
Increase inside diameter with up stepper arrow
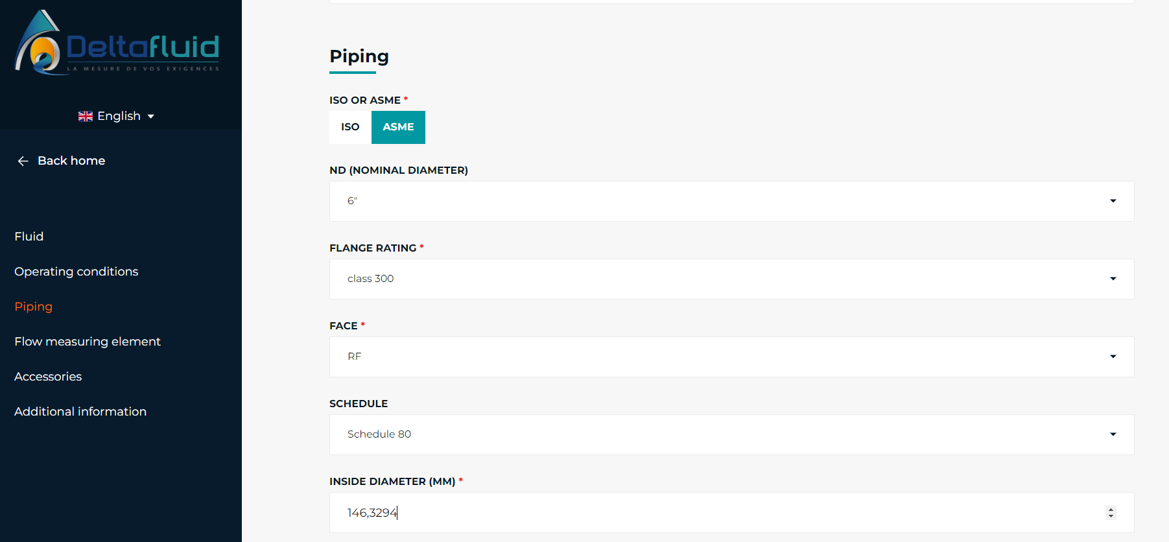tap(1111, 510)
